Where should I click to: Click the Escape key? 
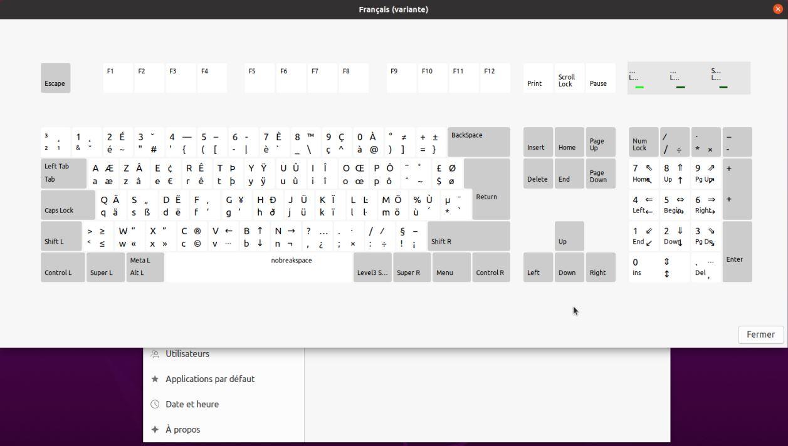(x=56, y=78)
